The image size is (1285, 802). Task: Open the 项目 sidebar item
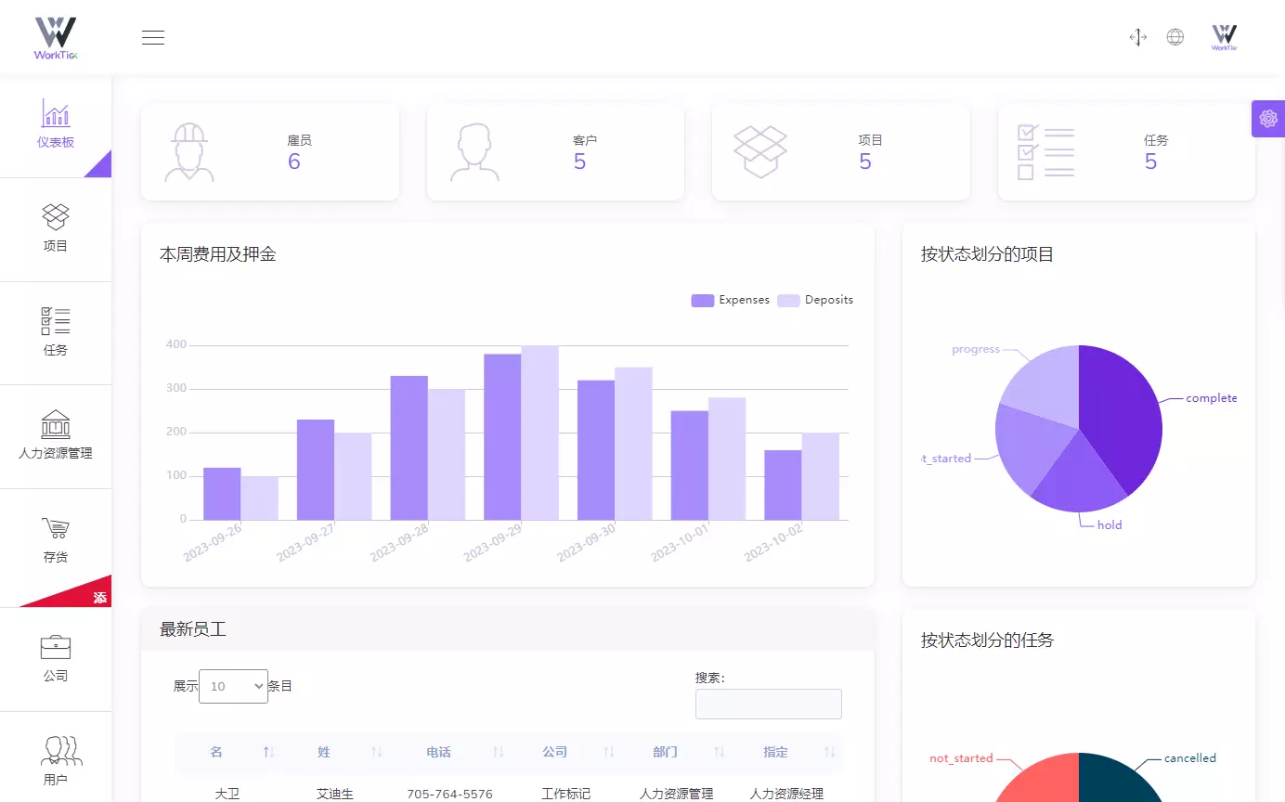click(56, 229)
